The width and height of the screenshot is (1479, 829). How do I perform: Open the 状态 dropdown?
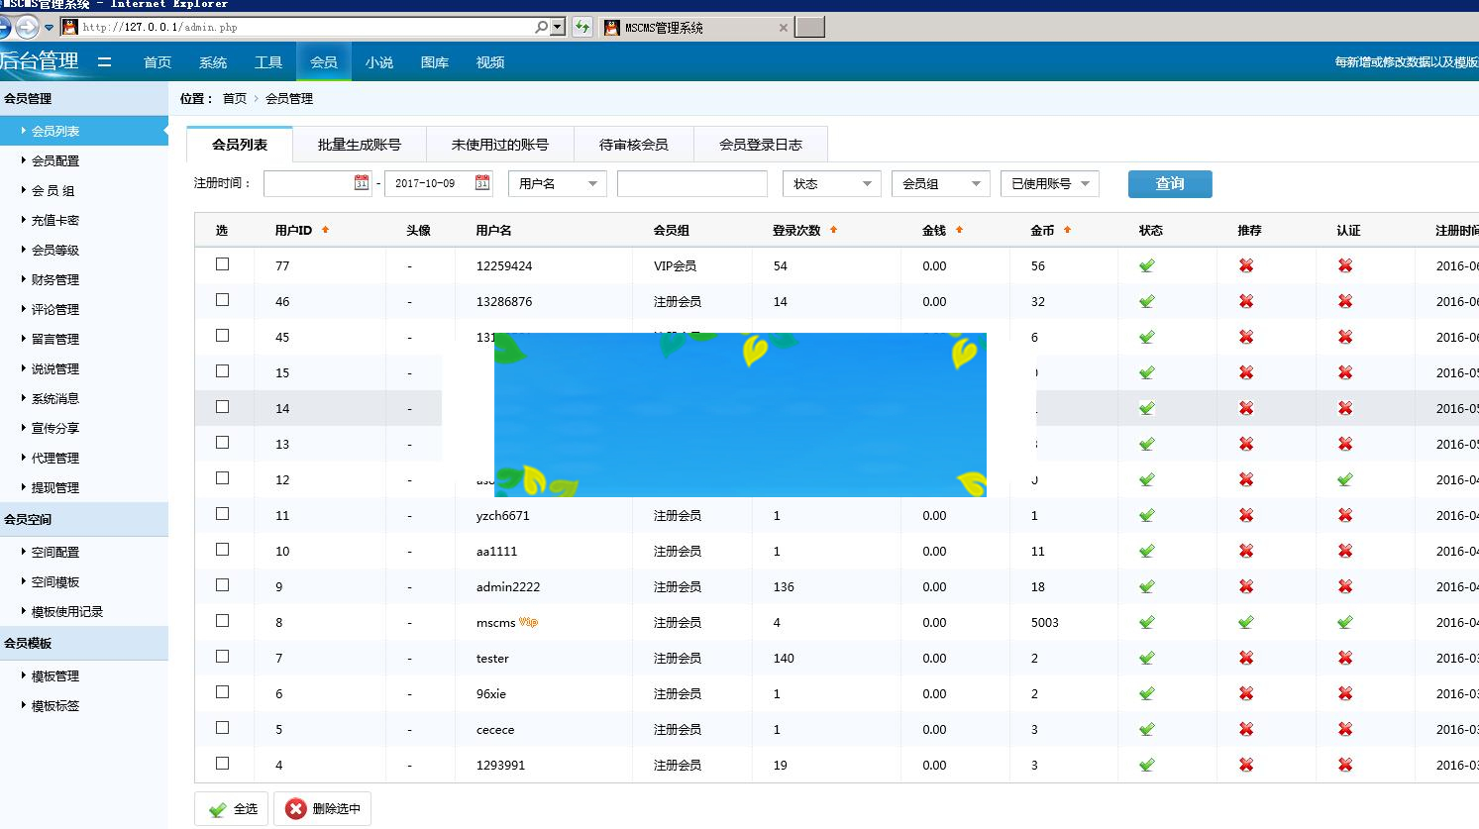pyautogui.click(x=831, y=183)
